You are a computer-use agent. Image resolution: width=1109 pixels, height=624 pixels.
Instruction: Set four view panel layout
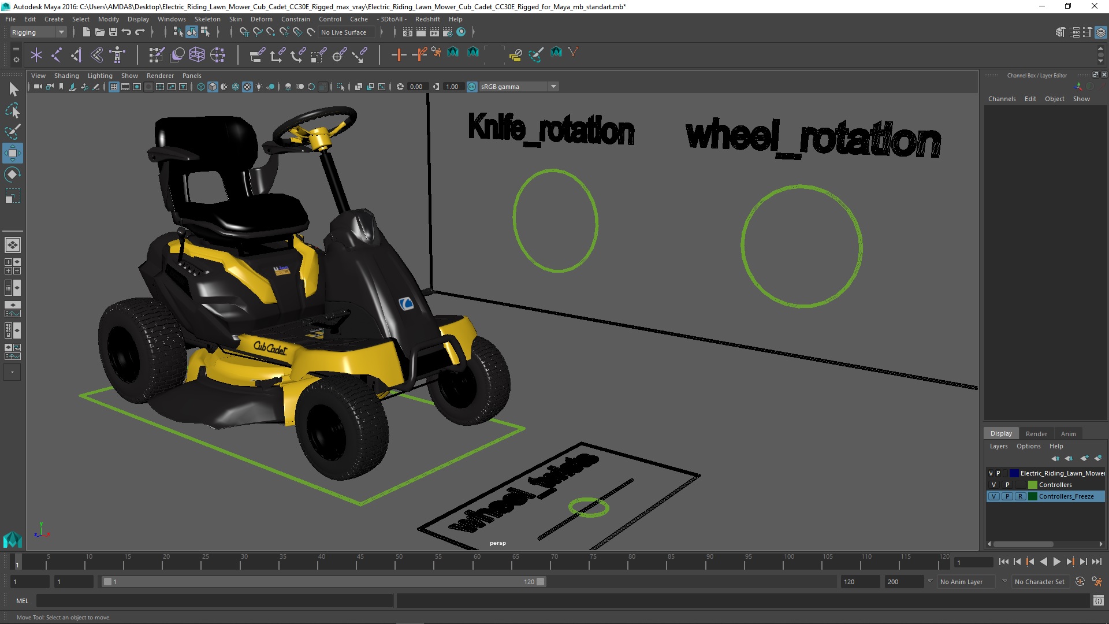(13, 266)
